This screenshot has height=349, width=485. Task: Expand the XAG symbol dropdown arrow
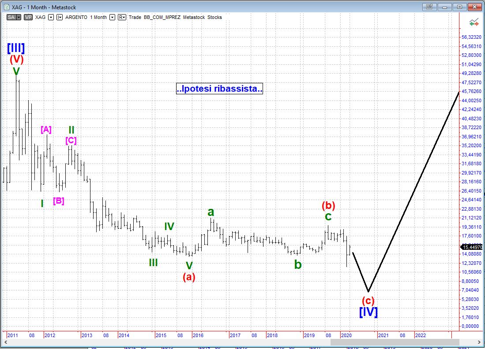(51, 17)
